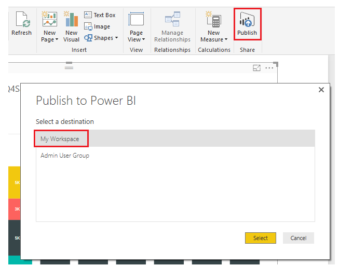
Task: Click the visual's focus mode icon
Action: click(256, 68)
